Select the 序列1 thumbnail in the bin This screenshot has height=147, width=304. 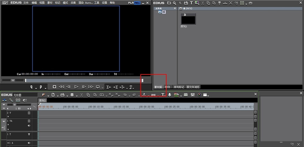click(188, 19)
